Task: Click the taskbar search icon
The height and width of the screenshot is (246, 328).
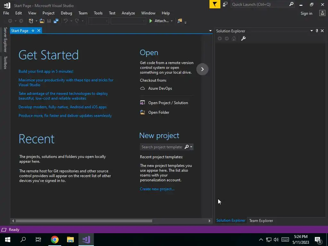Action: point(23,239)
